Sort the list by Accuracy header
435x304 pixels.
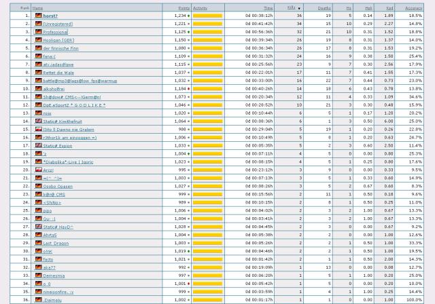(413, 7)
